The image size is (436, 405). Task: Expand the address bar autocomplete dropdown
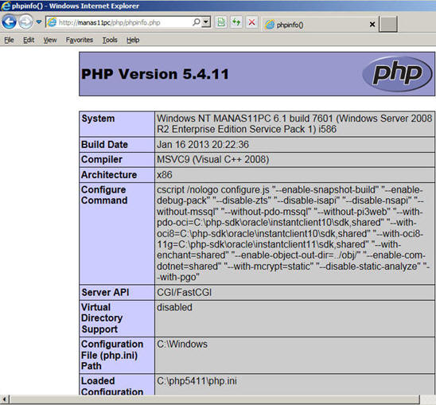pyautogui.click(x=206, y=22)
